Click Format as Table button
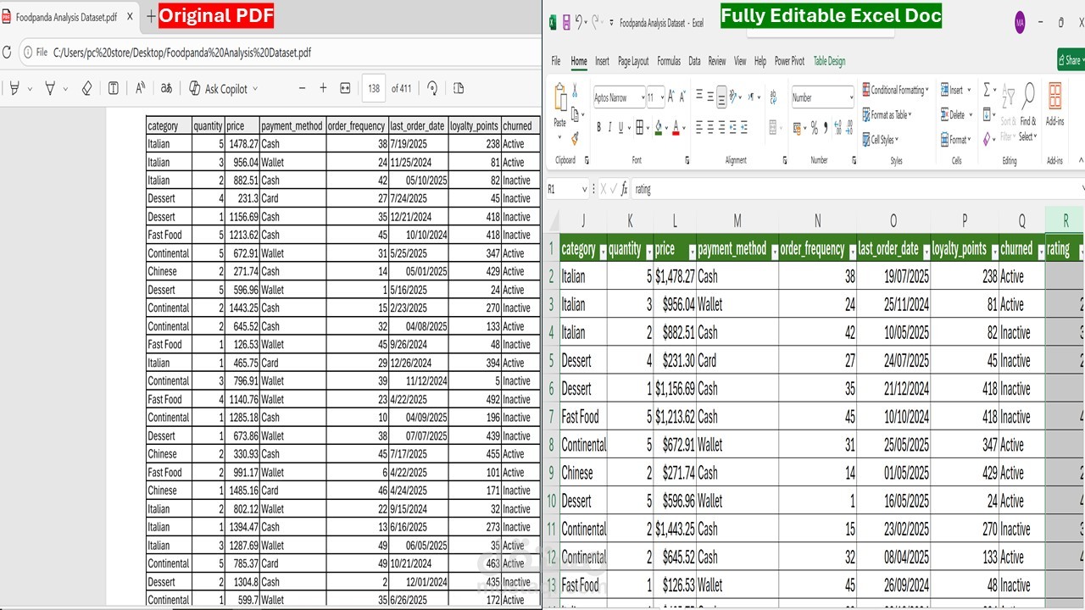The image size is (1085, 610). 887,114
